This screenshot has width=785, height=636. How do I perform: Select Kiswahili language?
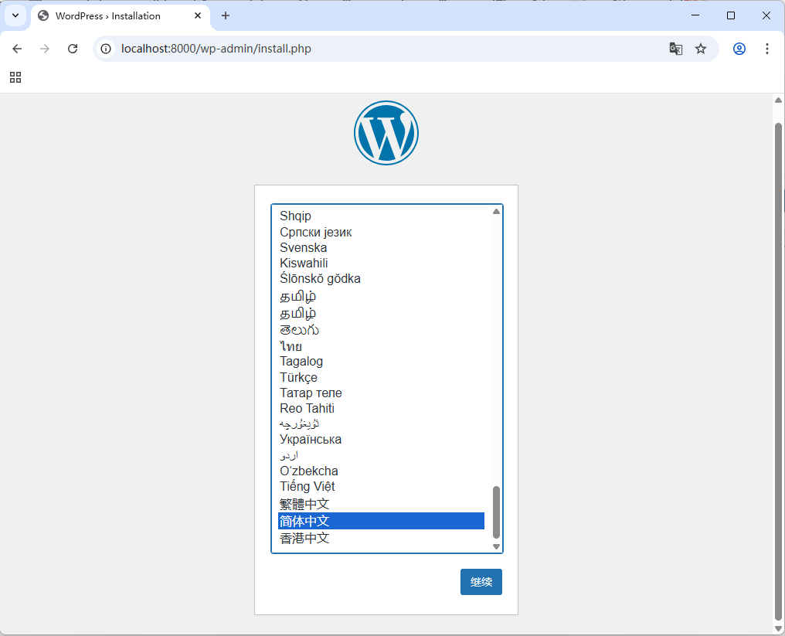(381, 263)
